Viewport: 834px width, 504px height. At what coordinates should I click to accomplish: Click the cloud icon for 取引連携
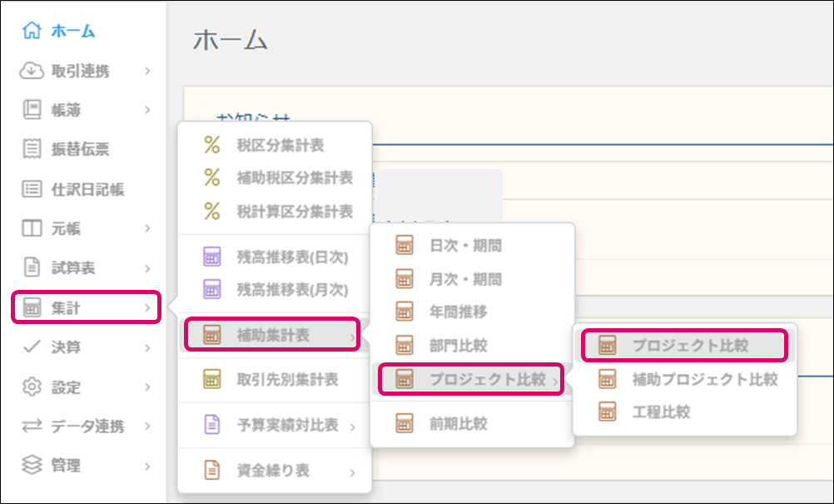pos(32,71)
